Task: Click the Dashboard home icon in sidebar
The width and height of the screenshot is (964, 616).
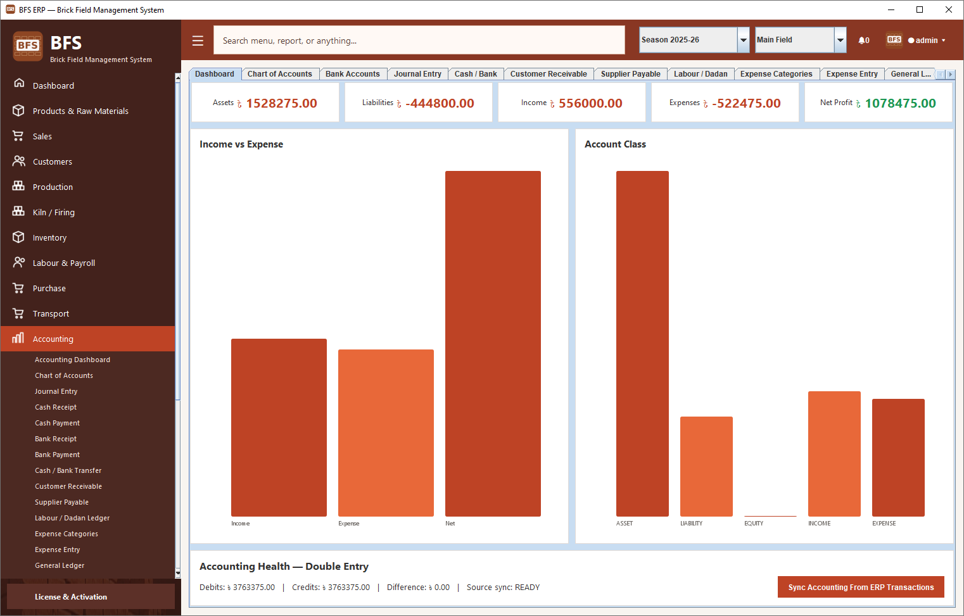Action: point(19,83)
